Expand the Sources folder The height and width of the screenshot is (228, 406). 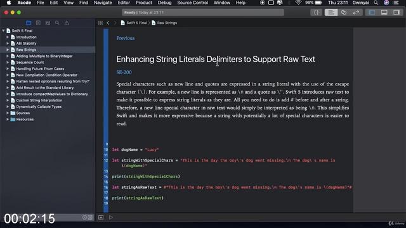click(8, 113)
